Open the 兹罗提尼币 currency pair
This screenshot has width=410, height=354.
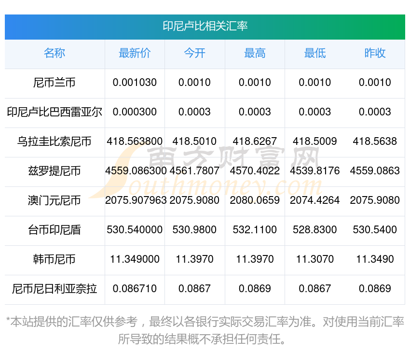pyautogui.click(x=55, y=171)
